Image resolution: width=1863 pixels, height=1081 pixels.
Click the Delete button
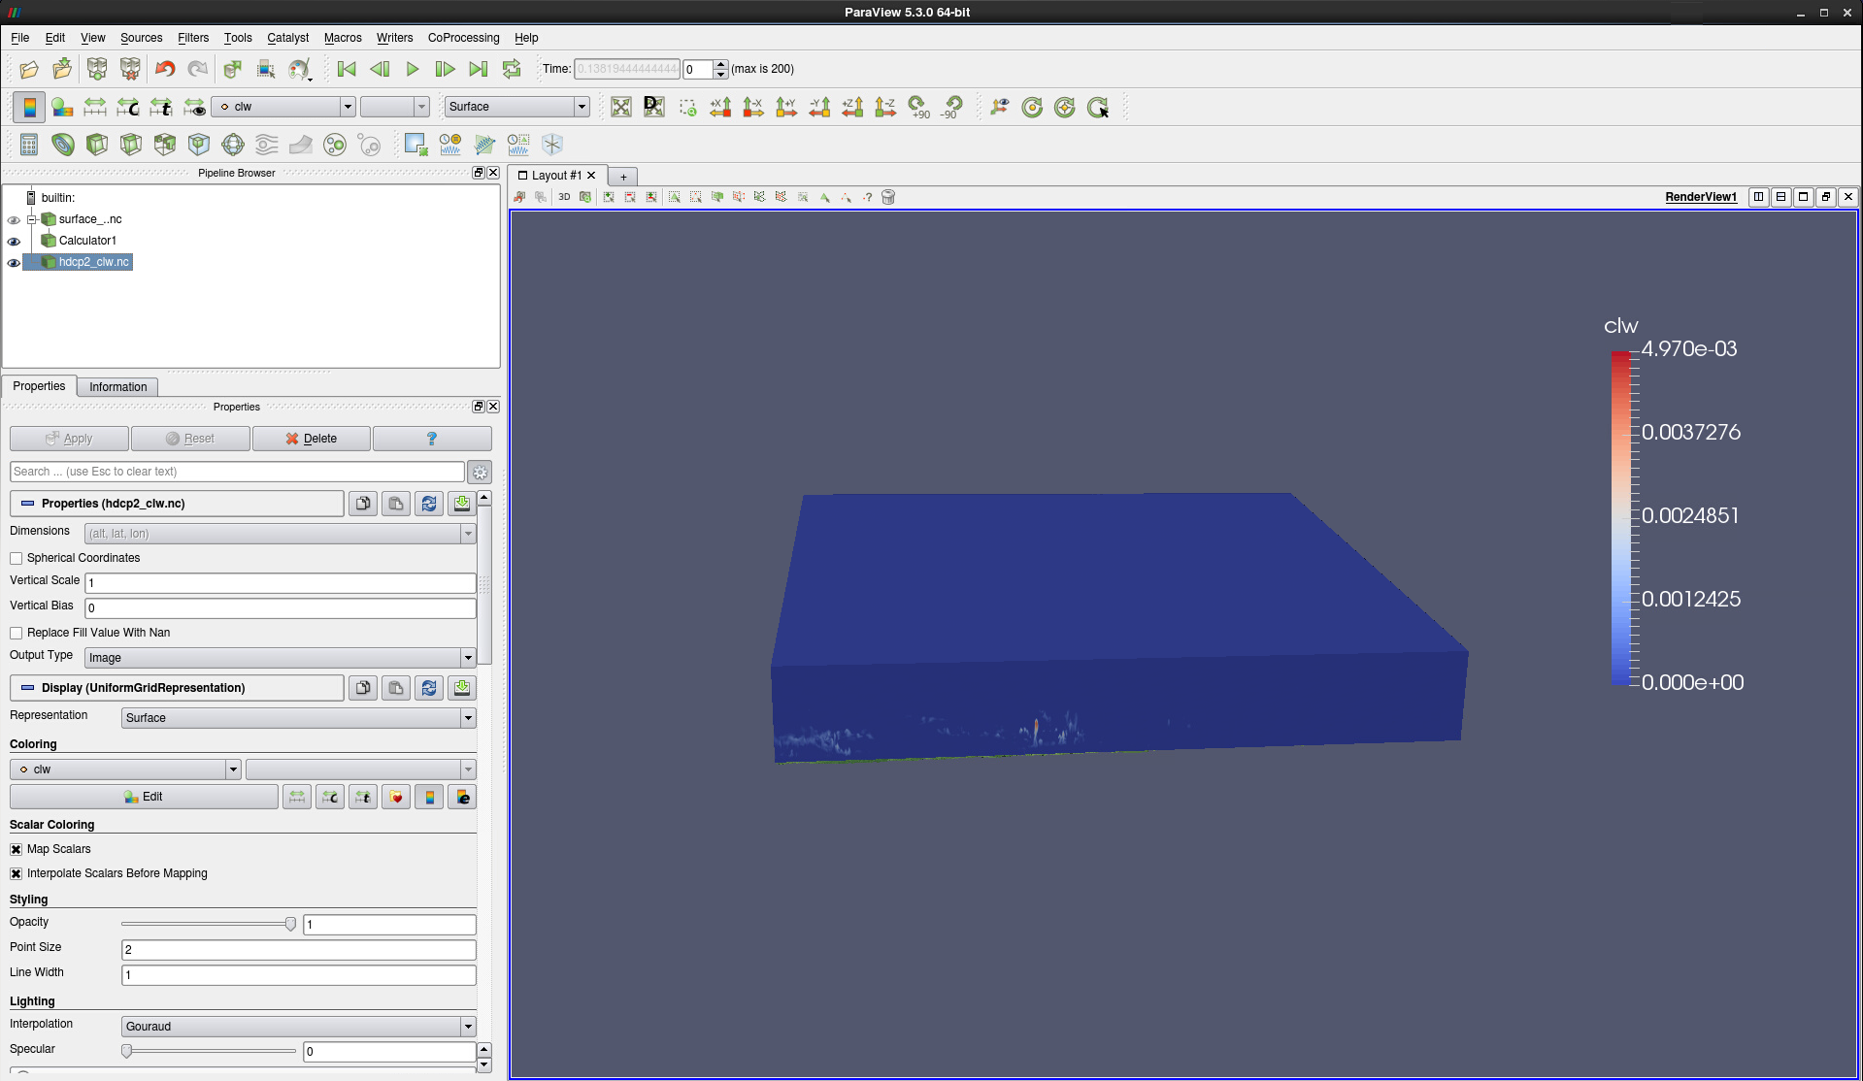coord(311,439)
